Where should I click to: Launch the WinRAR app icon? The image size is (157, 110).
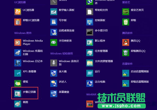click(x=90, y=104)
